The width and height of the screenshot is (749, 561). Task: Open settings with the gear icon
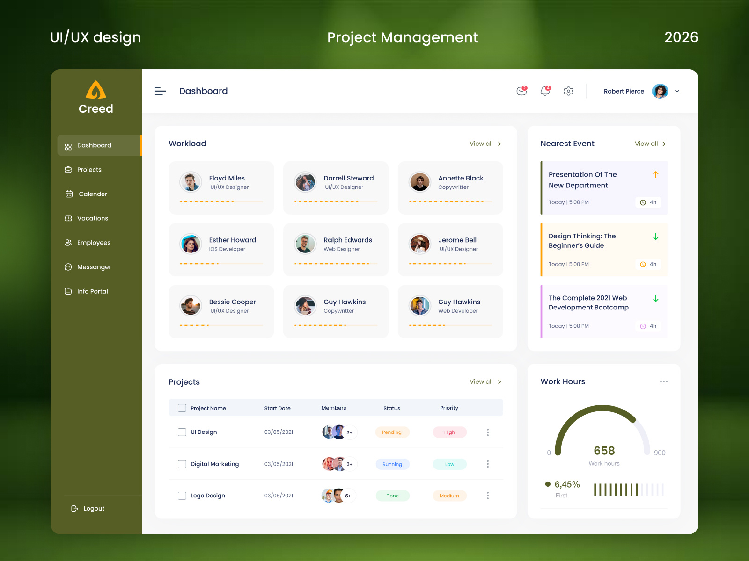[x=568, y=91]
